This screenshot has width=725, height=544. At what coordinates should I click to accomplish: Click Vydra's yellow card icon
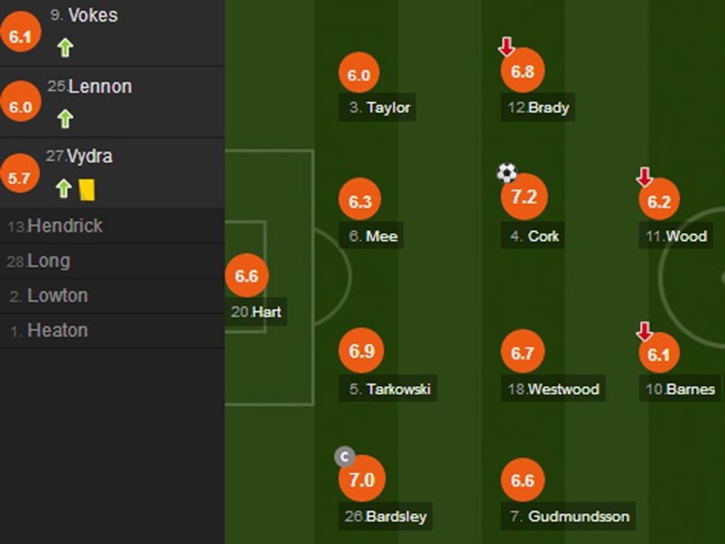(87, 189)
